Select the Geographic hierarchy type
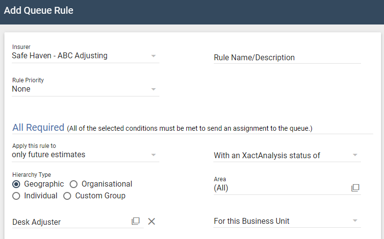This screenshot has width=384, height=239. 17,184
